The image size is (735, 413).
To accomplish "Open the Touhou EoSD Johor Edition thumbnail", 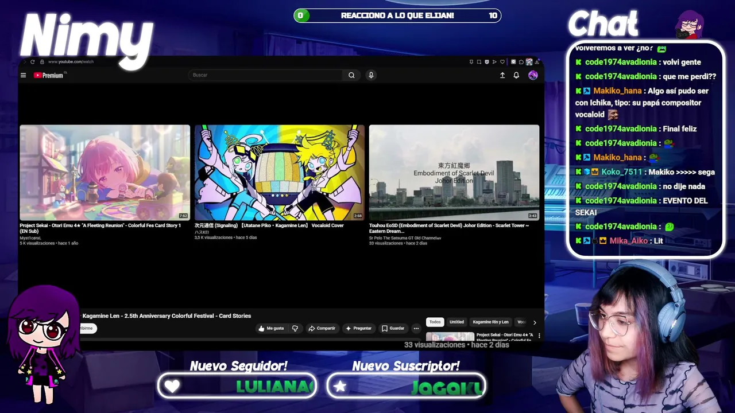I will pyautogui.click(x=454, y=173).
